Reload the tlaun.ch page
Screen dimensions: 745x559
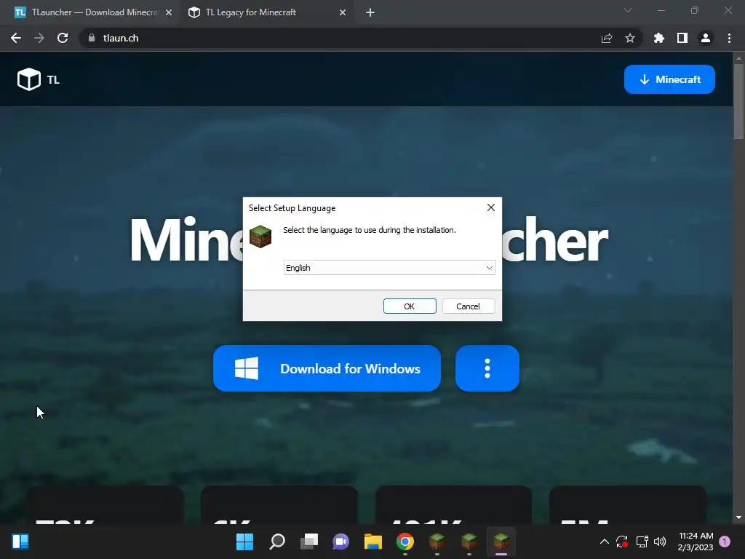click(63, 38)
